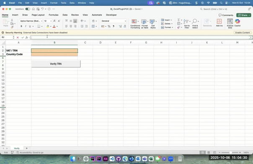Open the font size dropdown
253x164 pixels.
(51, 21)
